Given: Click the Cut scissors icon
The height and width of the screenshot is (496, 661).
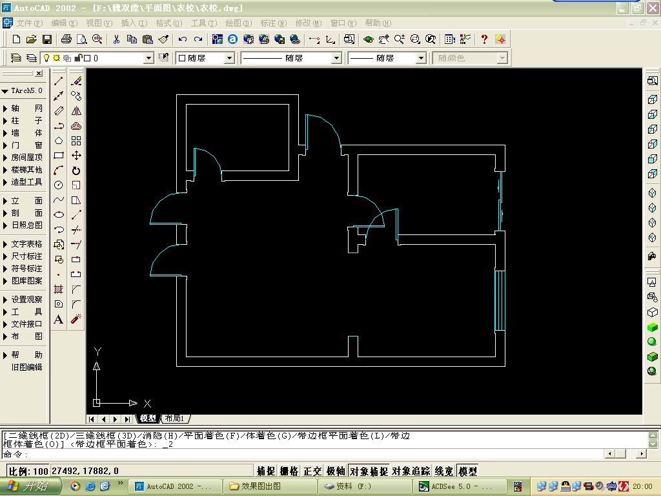Looking at the screenshot, I should (116, 39).
